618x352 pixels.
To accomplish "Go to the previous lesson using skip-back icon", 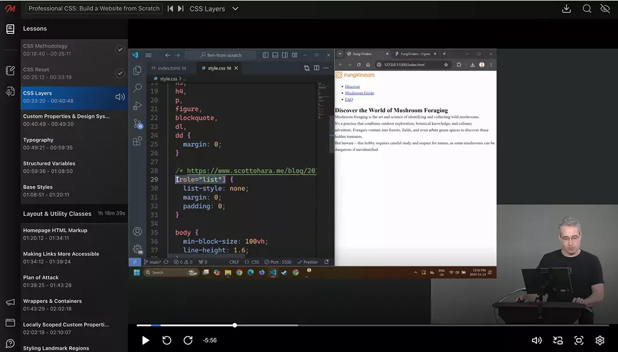I will [170, 9].
